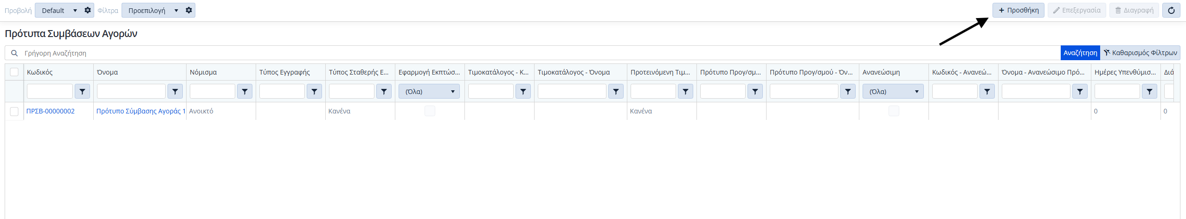Select the ΠΡΣΒ-00000002 row checkbox
Viewport: 1186px width, 219px height.
(x=14, y=111)
